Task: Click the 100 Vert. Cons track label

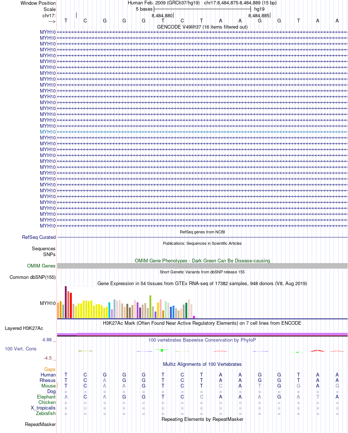Action: point(21,349)
